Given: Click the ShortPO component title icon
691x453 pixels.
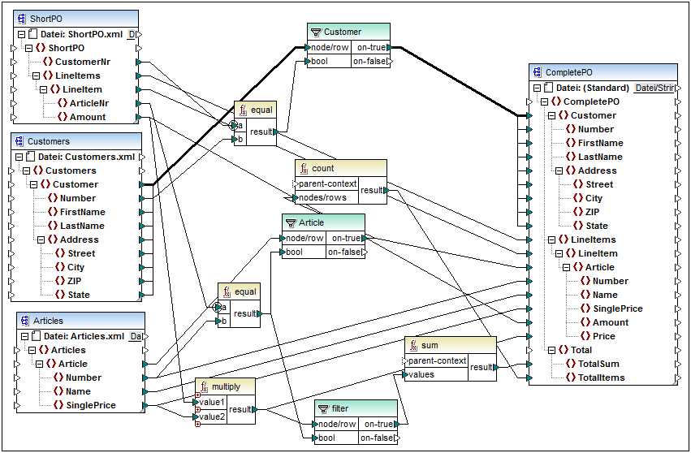Looking at the screenshot, I should [x=21, y=19].
